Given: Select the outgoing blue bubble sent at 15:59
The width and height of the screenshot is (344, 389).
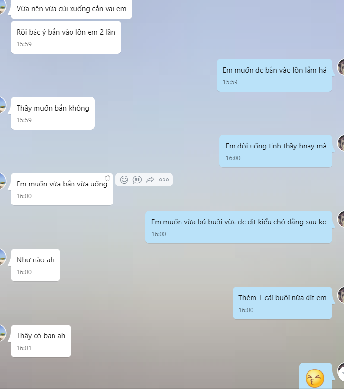Looking at the screenshot, I should 274,75.
